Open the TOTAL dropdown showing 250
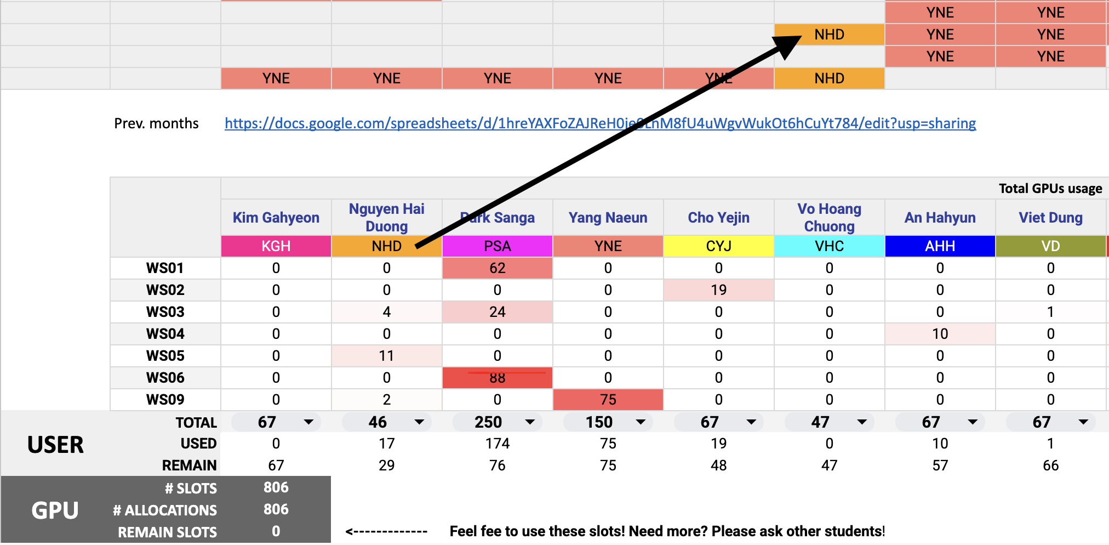The width and height of the screenshot is (1109, 545). 530,422
